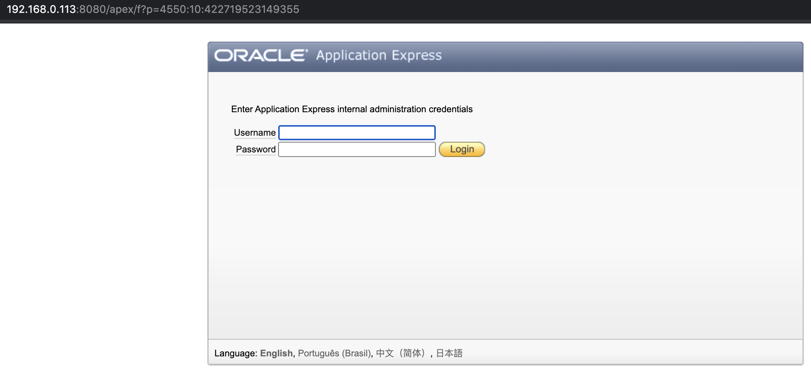Select the Password input field
Image resolution: width=811 pixels, height=370 pixels.
tap(357, 149)
